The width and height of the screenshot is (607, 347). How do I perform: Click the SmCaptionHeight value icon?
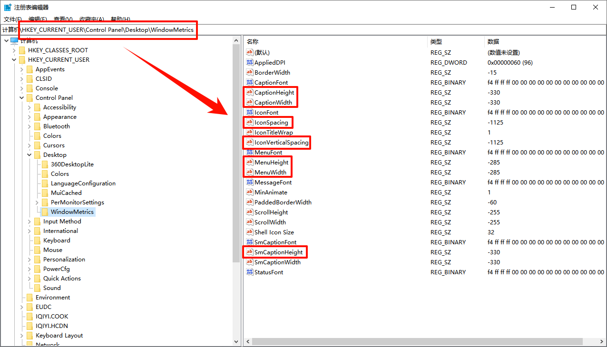250,252
